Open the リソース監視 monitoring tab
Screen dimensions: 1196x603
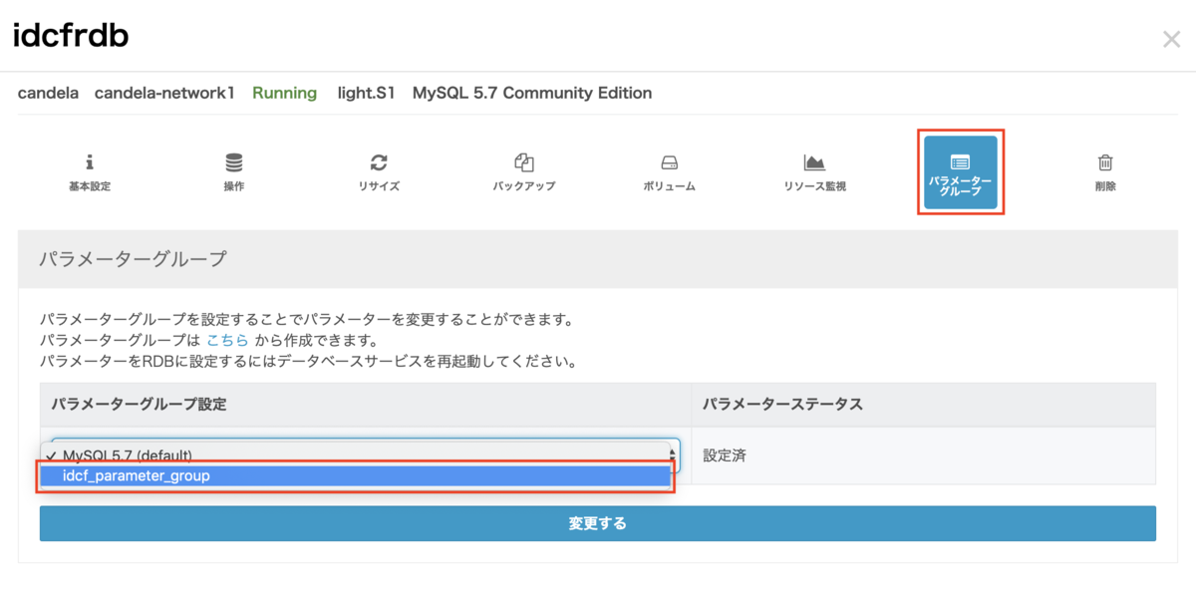[x=814, y=172]
